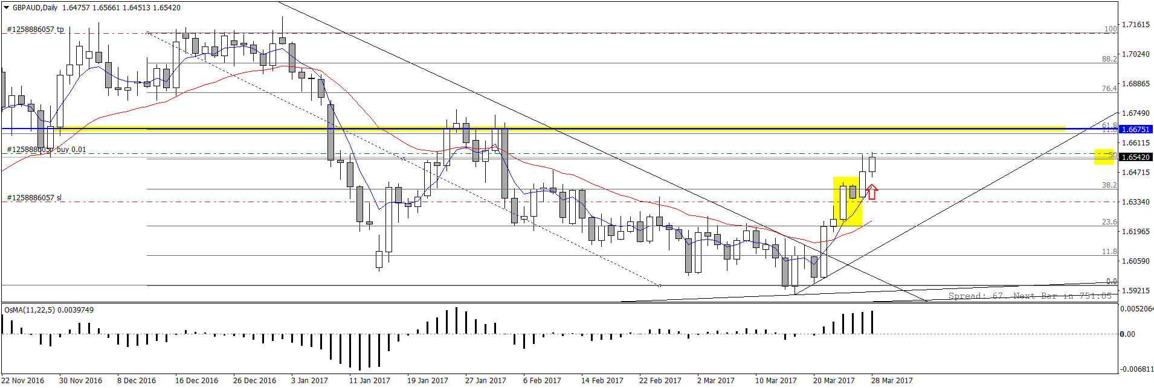Click the Spread: 67 Next Bar text
The width and height of the screenshot is (1154, 388).
1030,296
